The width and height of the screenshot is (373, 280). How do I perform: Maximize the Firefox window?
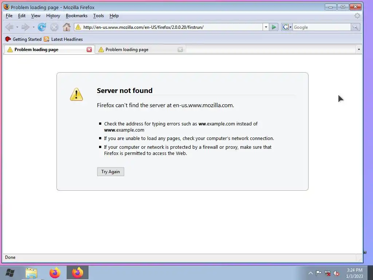pyautogui.click(x=343, y=7)
